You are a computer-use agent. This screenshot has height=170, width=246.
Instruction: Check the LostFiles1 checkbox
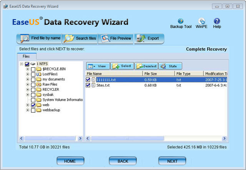tap(33, 74)
